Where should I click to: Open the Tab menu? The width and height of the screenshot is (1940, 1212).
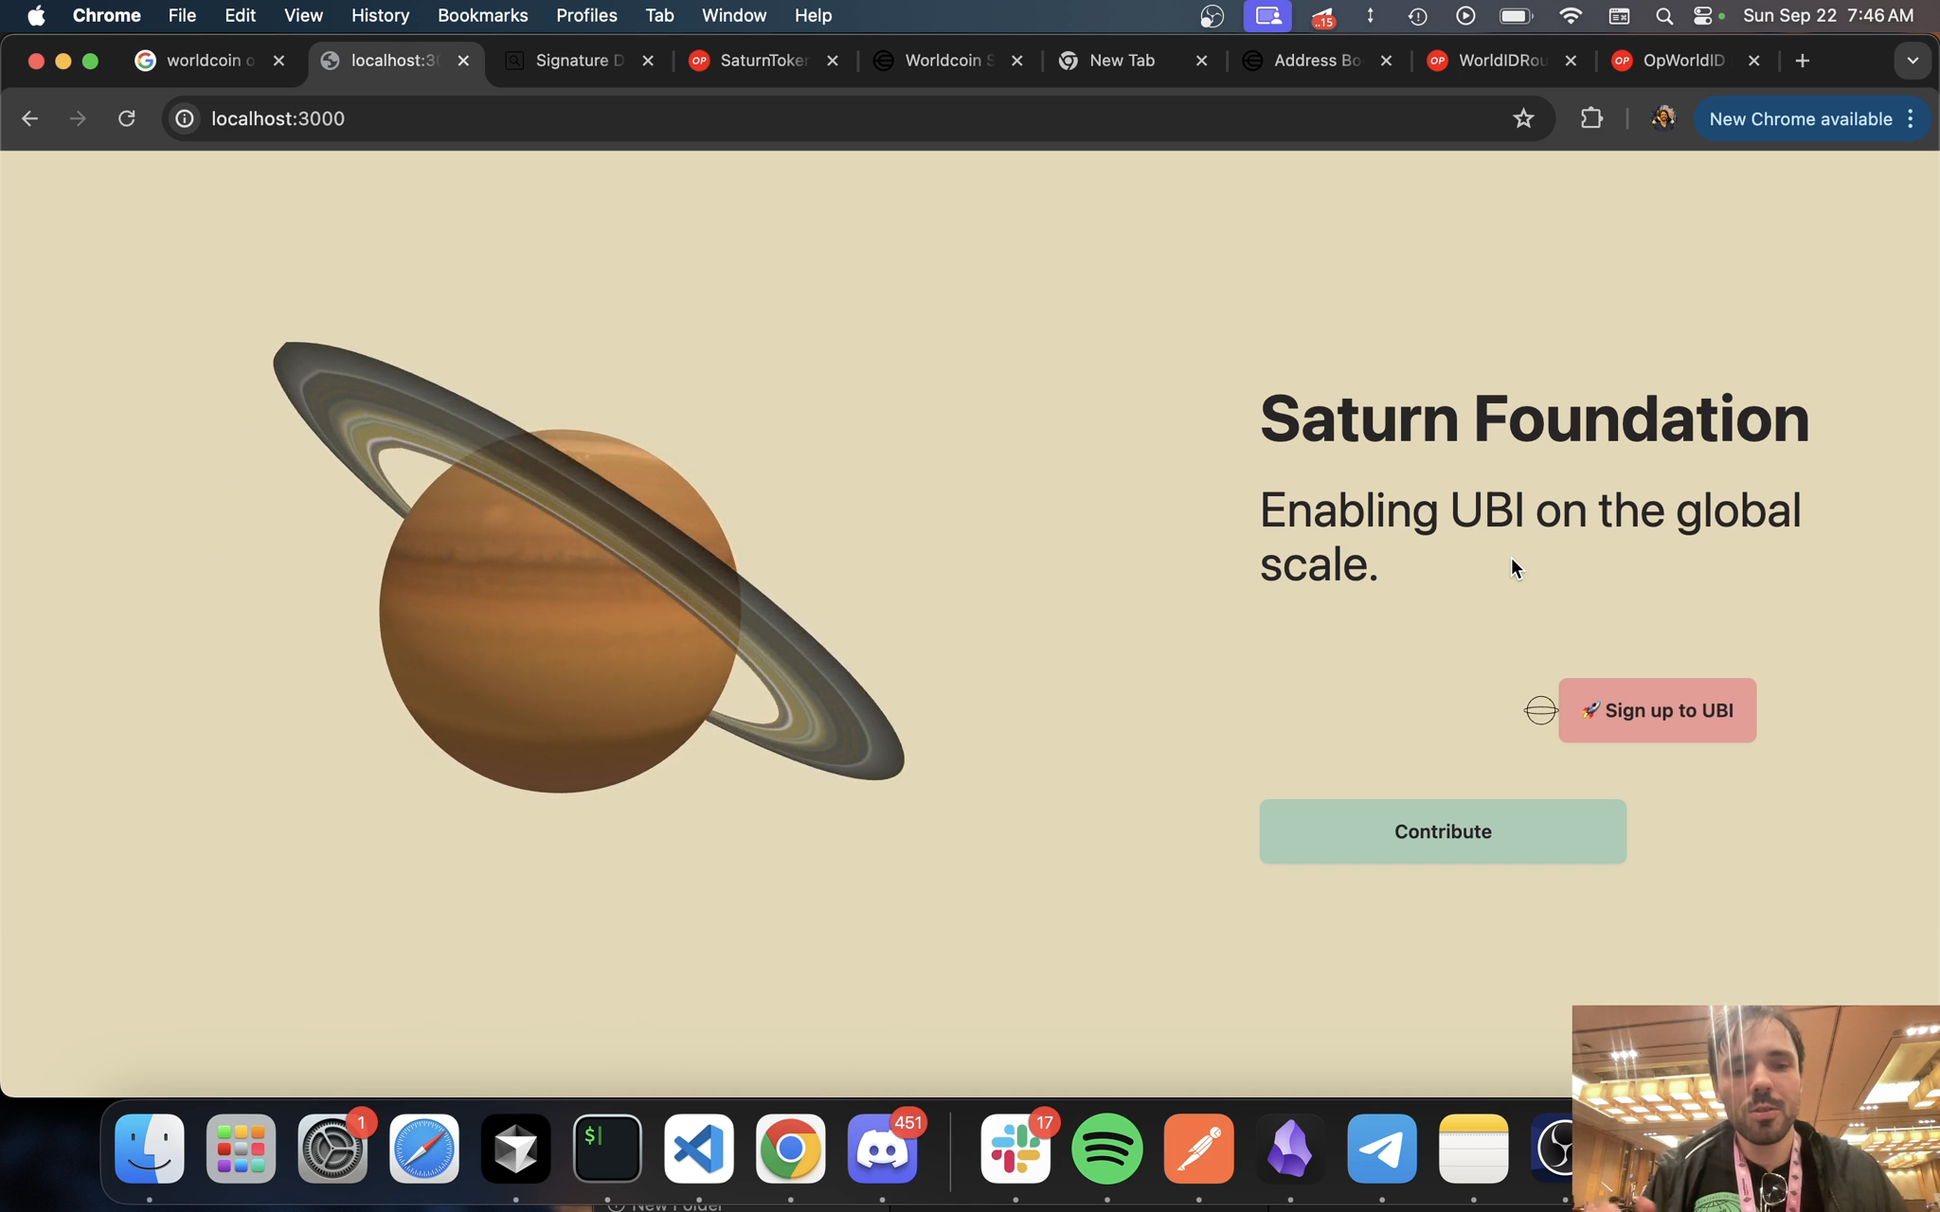pyautogui.click(x=659, y=15)
